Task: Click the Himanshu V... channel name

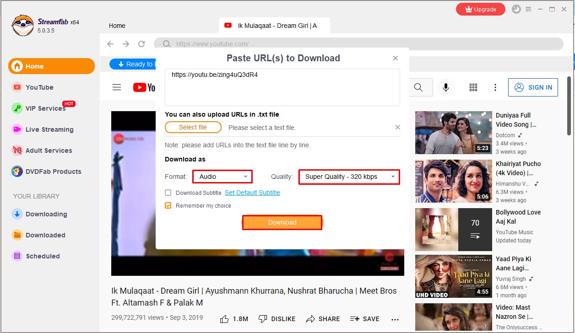Action: click(x=513, y=184)
